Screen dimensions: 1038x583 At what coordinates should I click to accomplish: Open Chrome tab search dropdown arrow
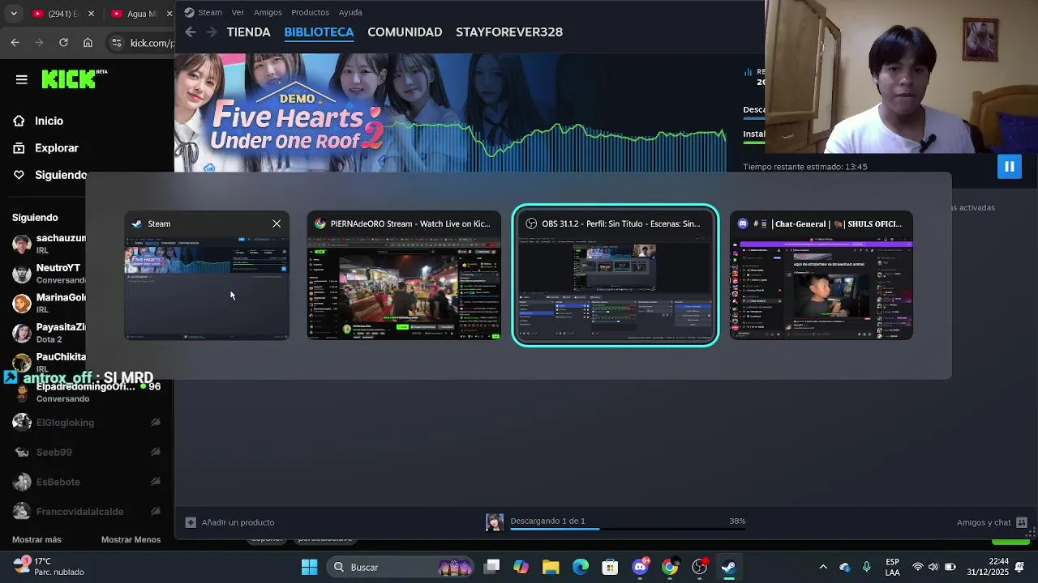tap(13, 14)
